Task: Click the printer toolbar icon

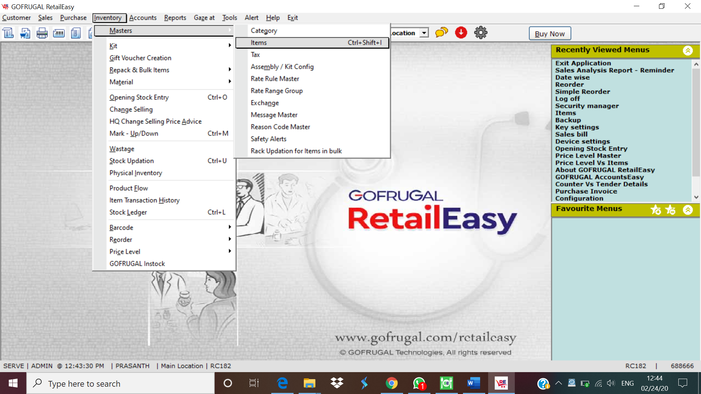Action: pyautogui.click(x=42, y=33)
